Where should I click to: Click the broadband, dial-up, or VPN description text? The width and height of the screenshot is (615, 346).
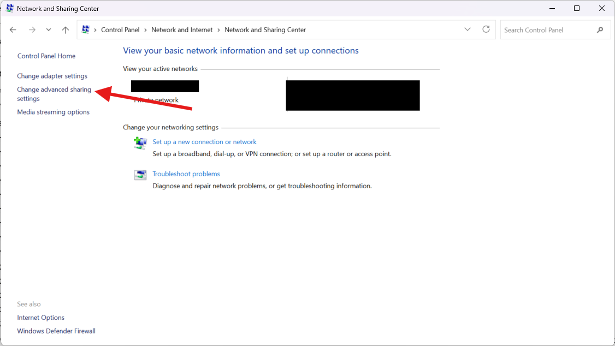(x=272, y=154)
